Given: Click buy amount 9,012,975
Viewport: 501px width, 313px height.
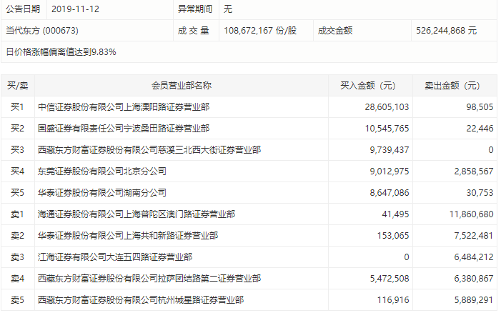Looking at the screenshot, I should pos(390,172).
